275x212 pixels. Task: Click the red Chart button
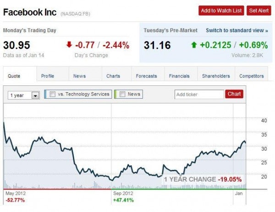tap(234, 94)
